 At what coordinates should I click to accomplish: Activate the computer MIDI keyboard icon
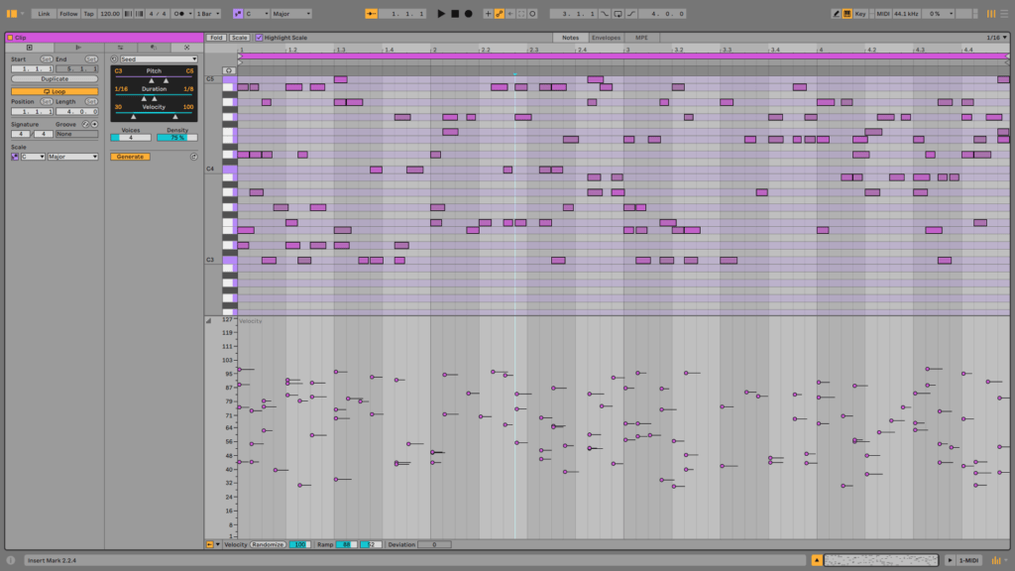pyautogui.click(x=848, y=13)
